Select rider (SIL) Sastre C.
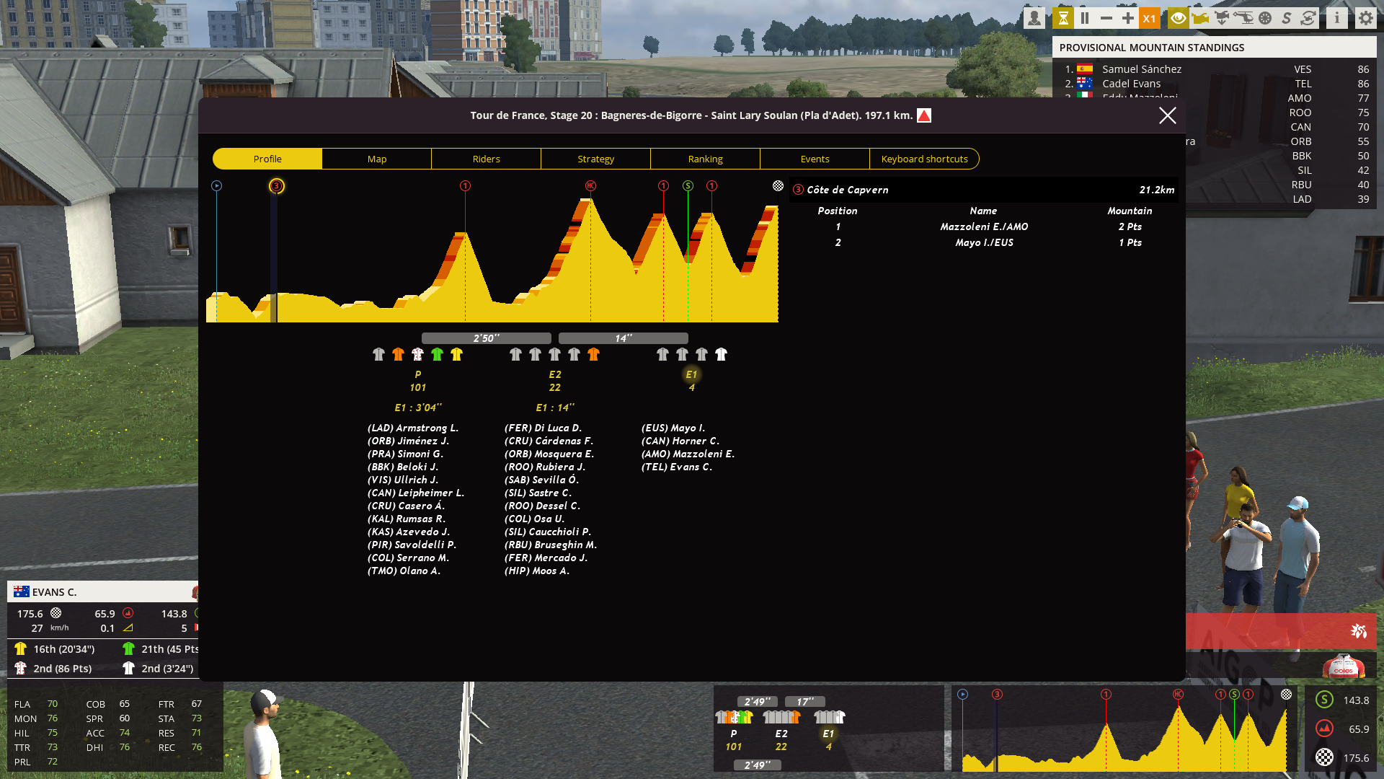1384x779 pixels. (538, 493)
